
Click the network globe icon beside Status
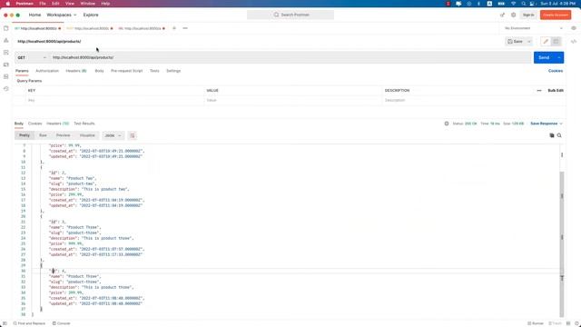tap(447, 124)
